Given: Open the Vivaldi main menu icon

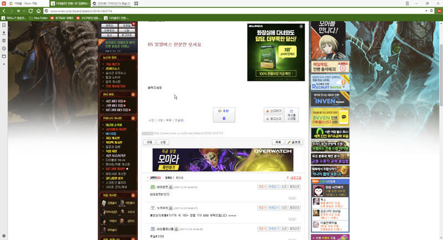Looking at the screenshot, I should coord(4,3).
